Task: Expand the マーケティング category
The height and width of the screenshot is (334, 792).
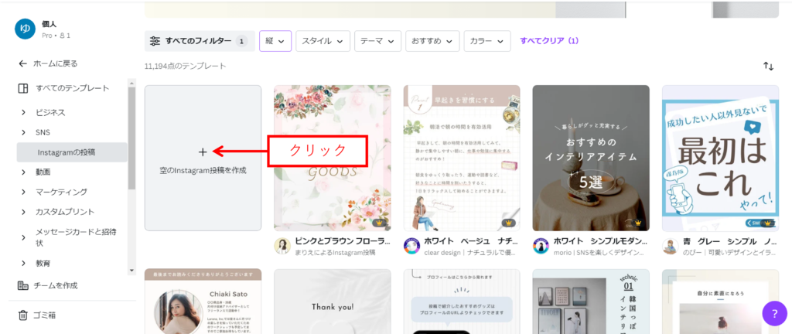Action: 24,192
